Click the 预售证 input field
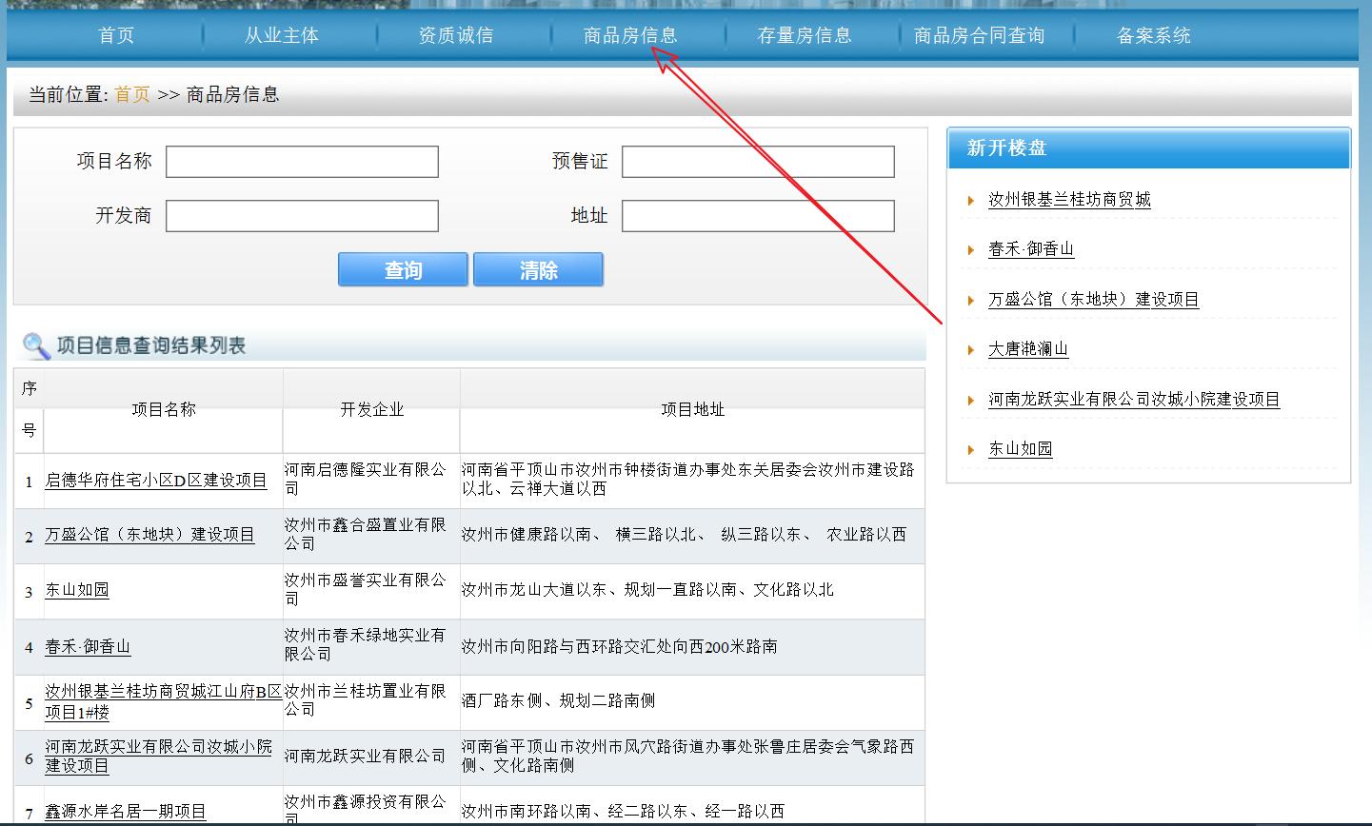 pyautogui.click(x=757, y=161)
